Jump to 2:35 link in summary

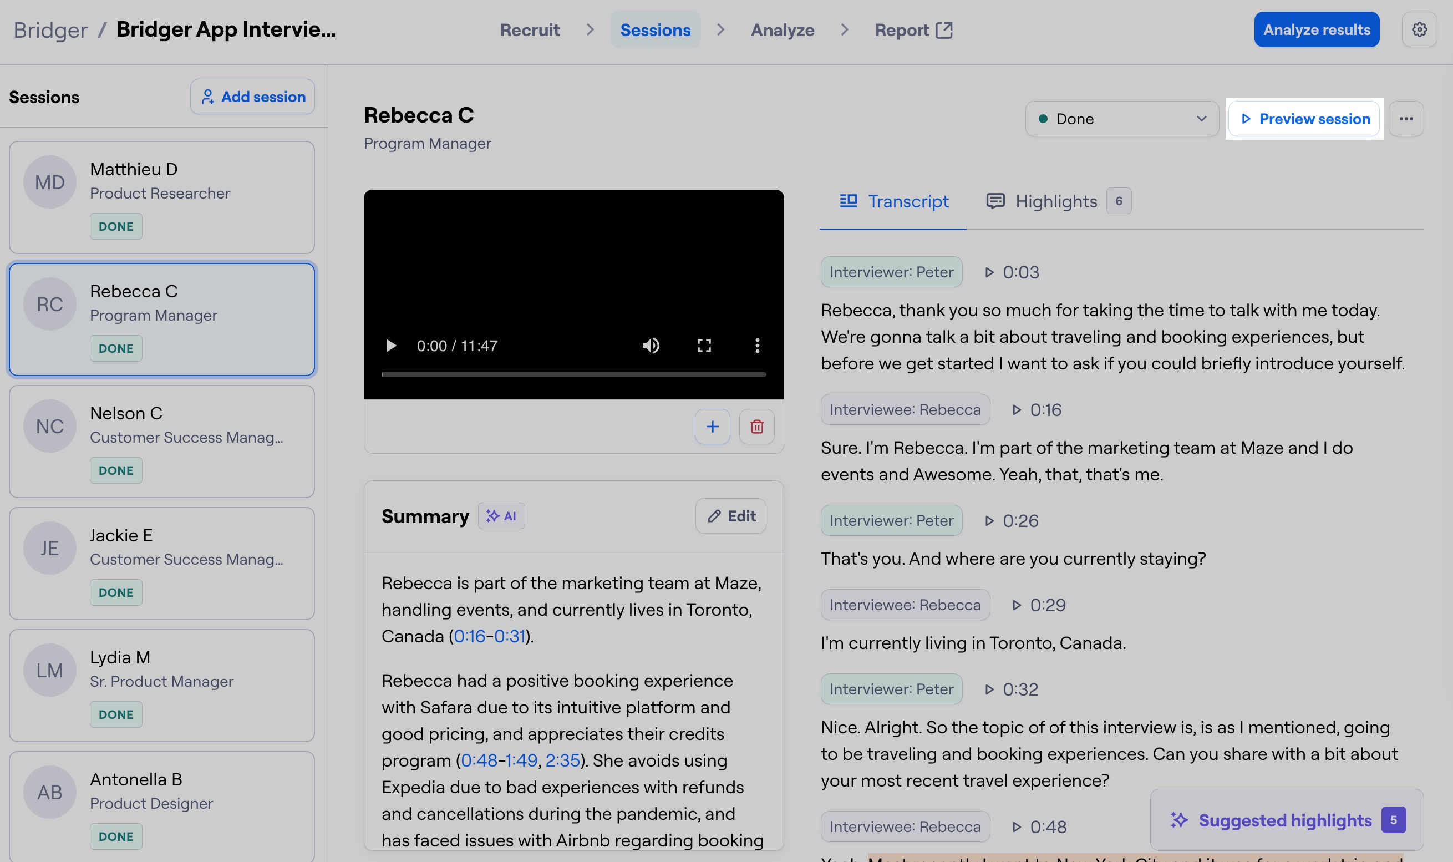pyautogui.click(x=563, y=761)
